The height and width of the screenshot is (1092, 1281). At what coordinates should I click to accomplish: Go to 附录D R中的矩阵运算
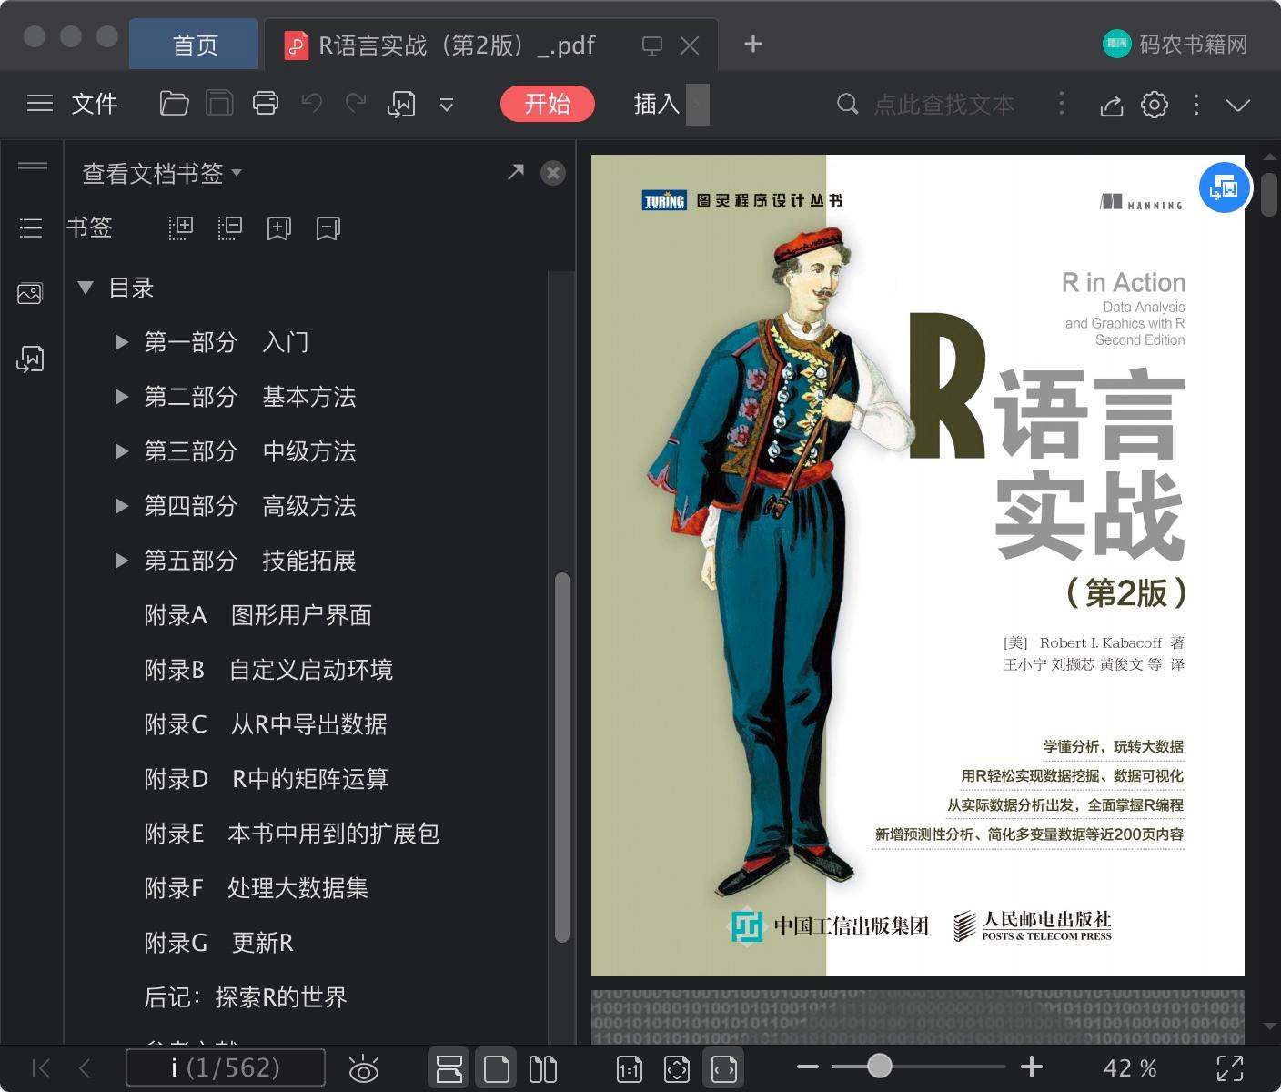(266, 779)
